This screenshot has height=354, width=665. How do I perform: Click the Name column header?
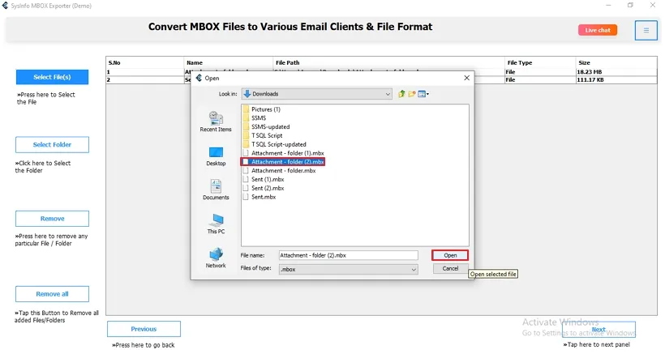click(x=228, y=62)
